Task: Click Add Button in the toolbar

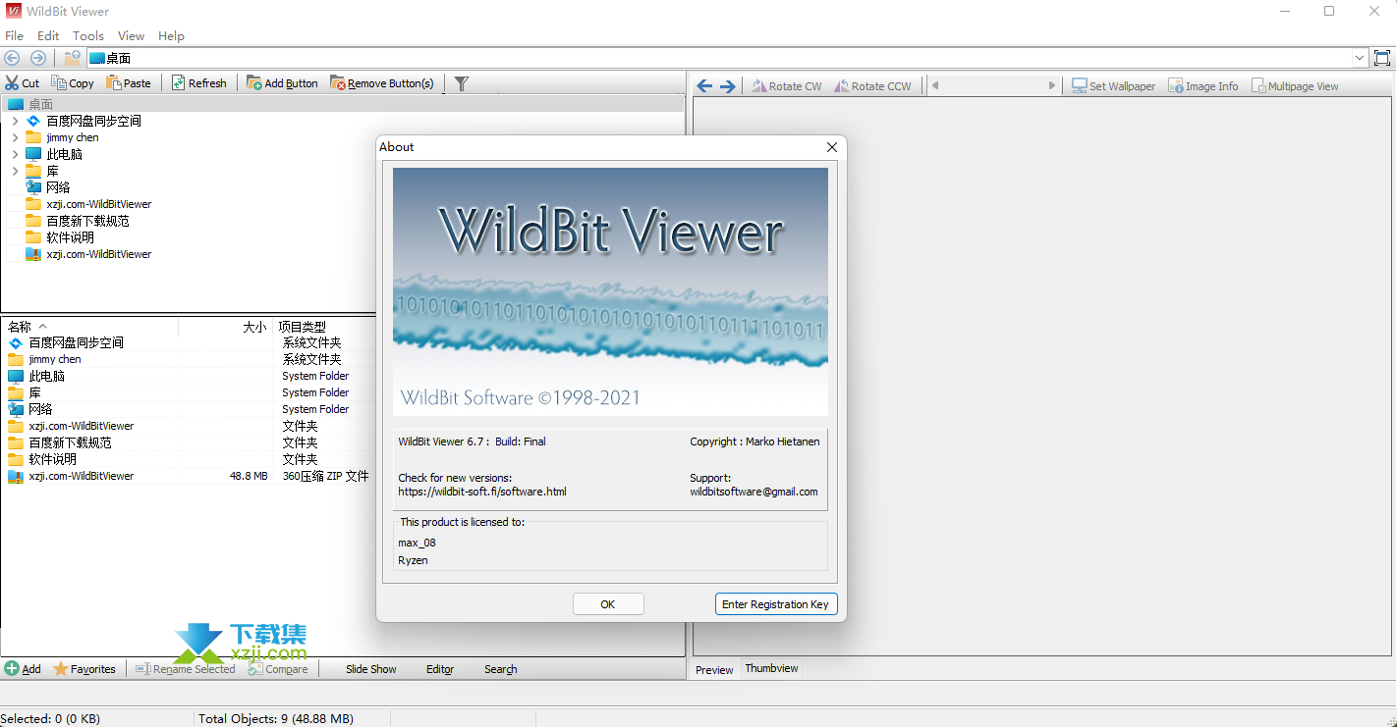Action: [x=282, y=83]
